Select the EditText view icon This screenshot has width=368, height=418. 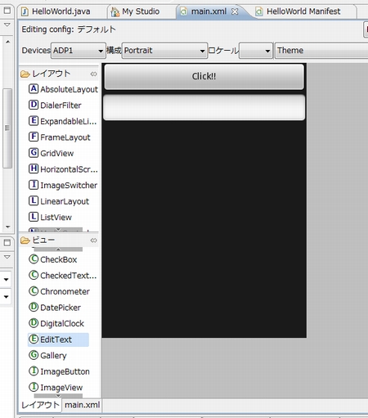[34, 339]
